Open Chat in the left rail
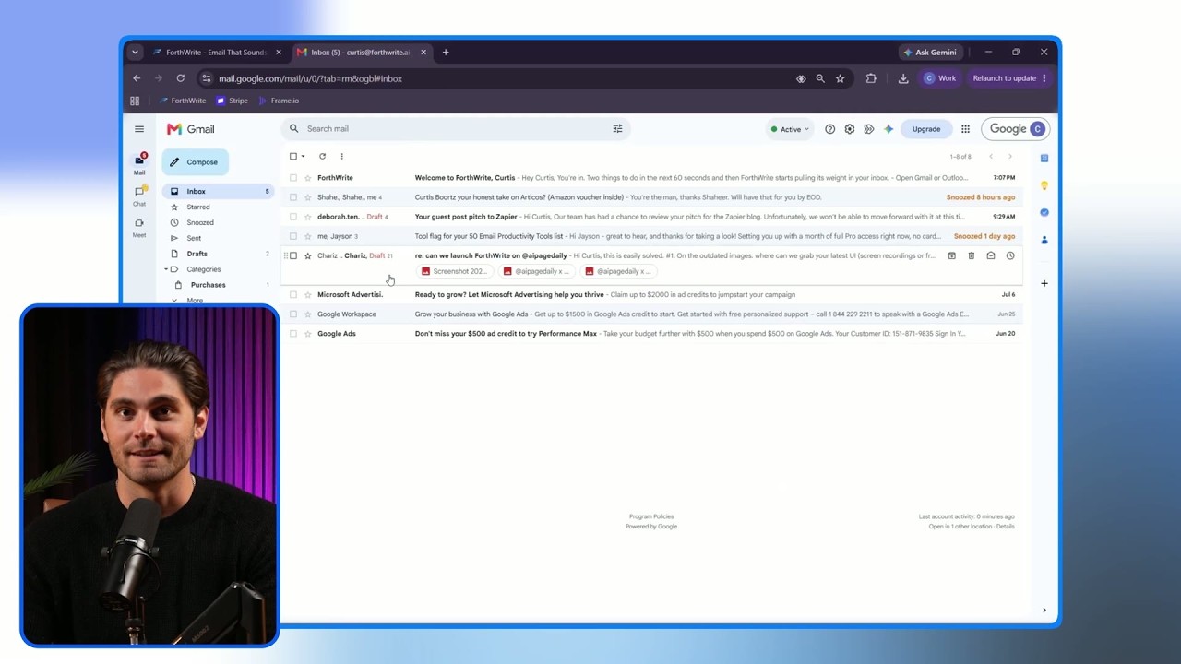 coord(139,196)
